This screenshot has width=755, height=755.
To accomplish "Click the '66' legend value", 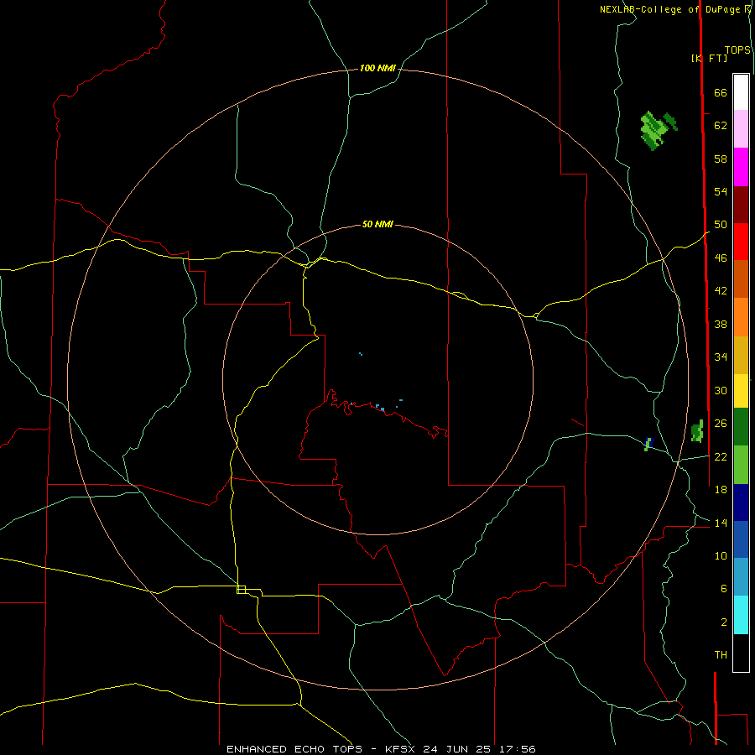I will click(x=721, y=92).
